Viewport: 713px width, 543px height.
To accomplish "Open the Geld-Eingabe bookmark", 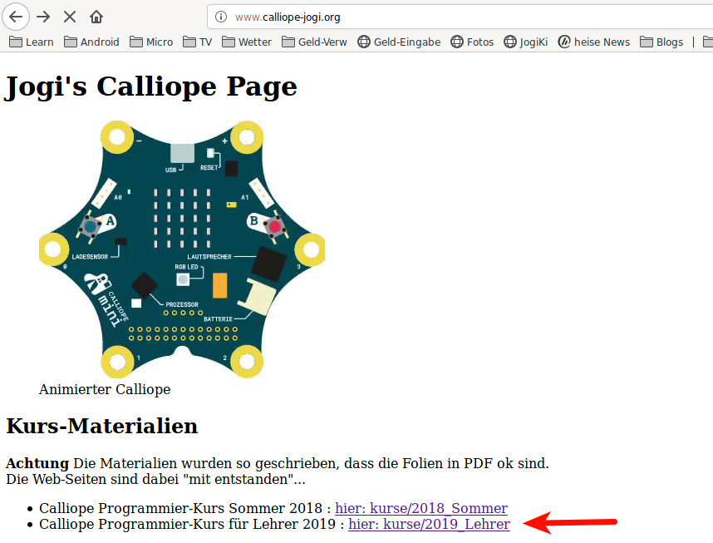I will coord(399,42).
